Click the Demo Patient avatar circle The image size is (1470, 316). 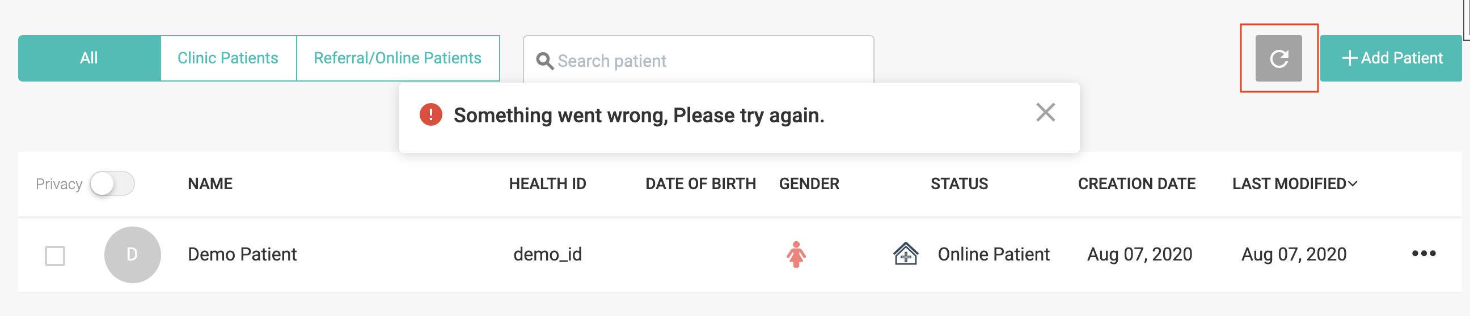tap(132, 254)
